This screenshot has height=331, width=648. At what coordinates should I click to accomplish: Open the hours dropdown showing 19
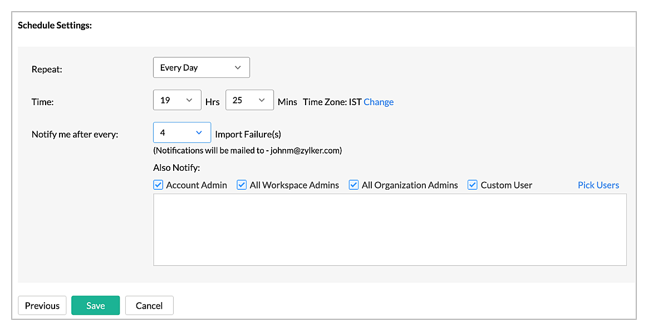(x=176, y=100)
